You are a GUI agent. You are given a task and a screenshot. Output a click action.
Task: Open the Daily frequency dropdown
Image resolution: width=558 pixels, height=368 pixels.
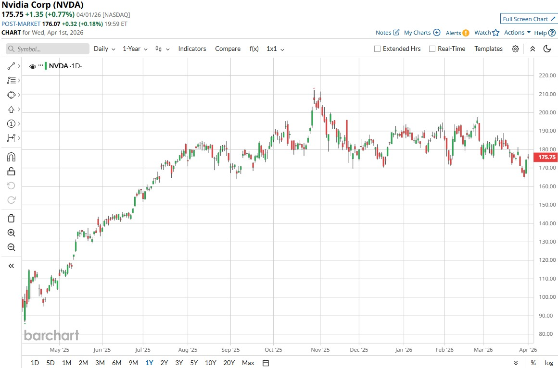(x=104, y=49)
